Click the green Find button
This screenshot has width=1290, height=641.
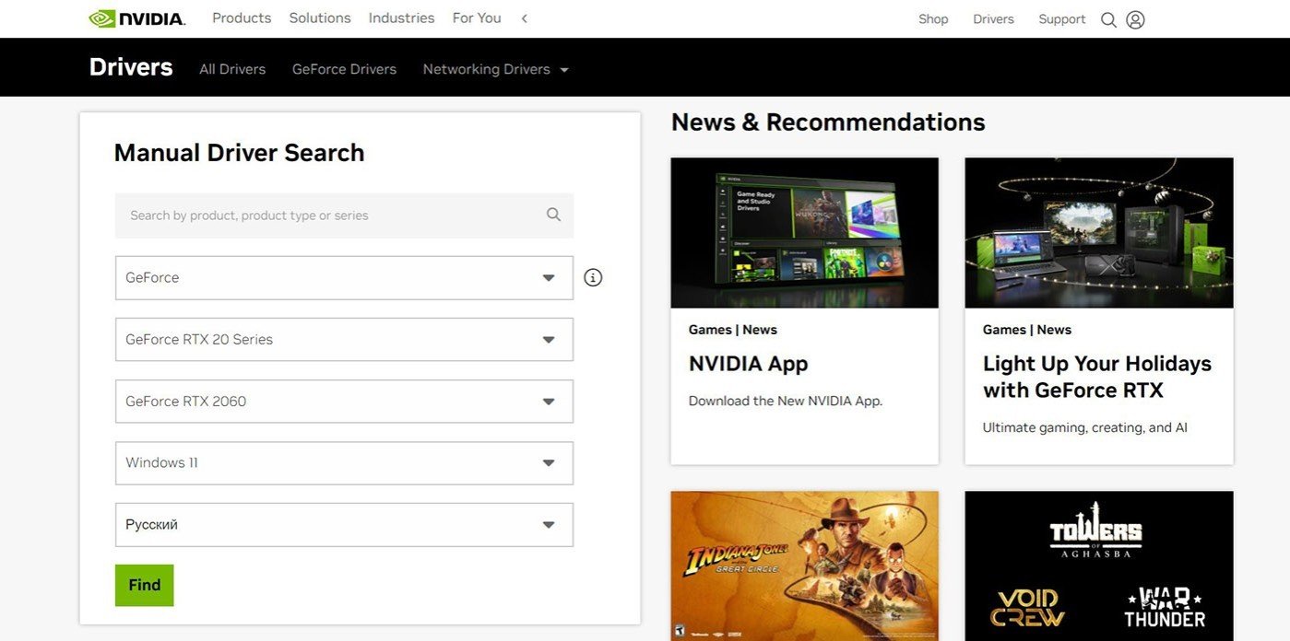pos(144,585)
